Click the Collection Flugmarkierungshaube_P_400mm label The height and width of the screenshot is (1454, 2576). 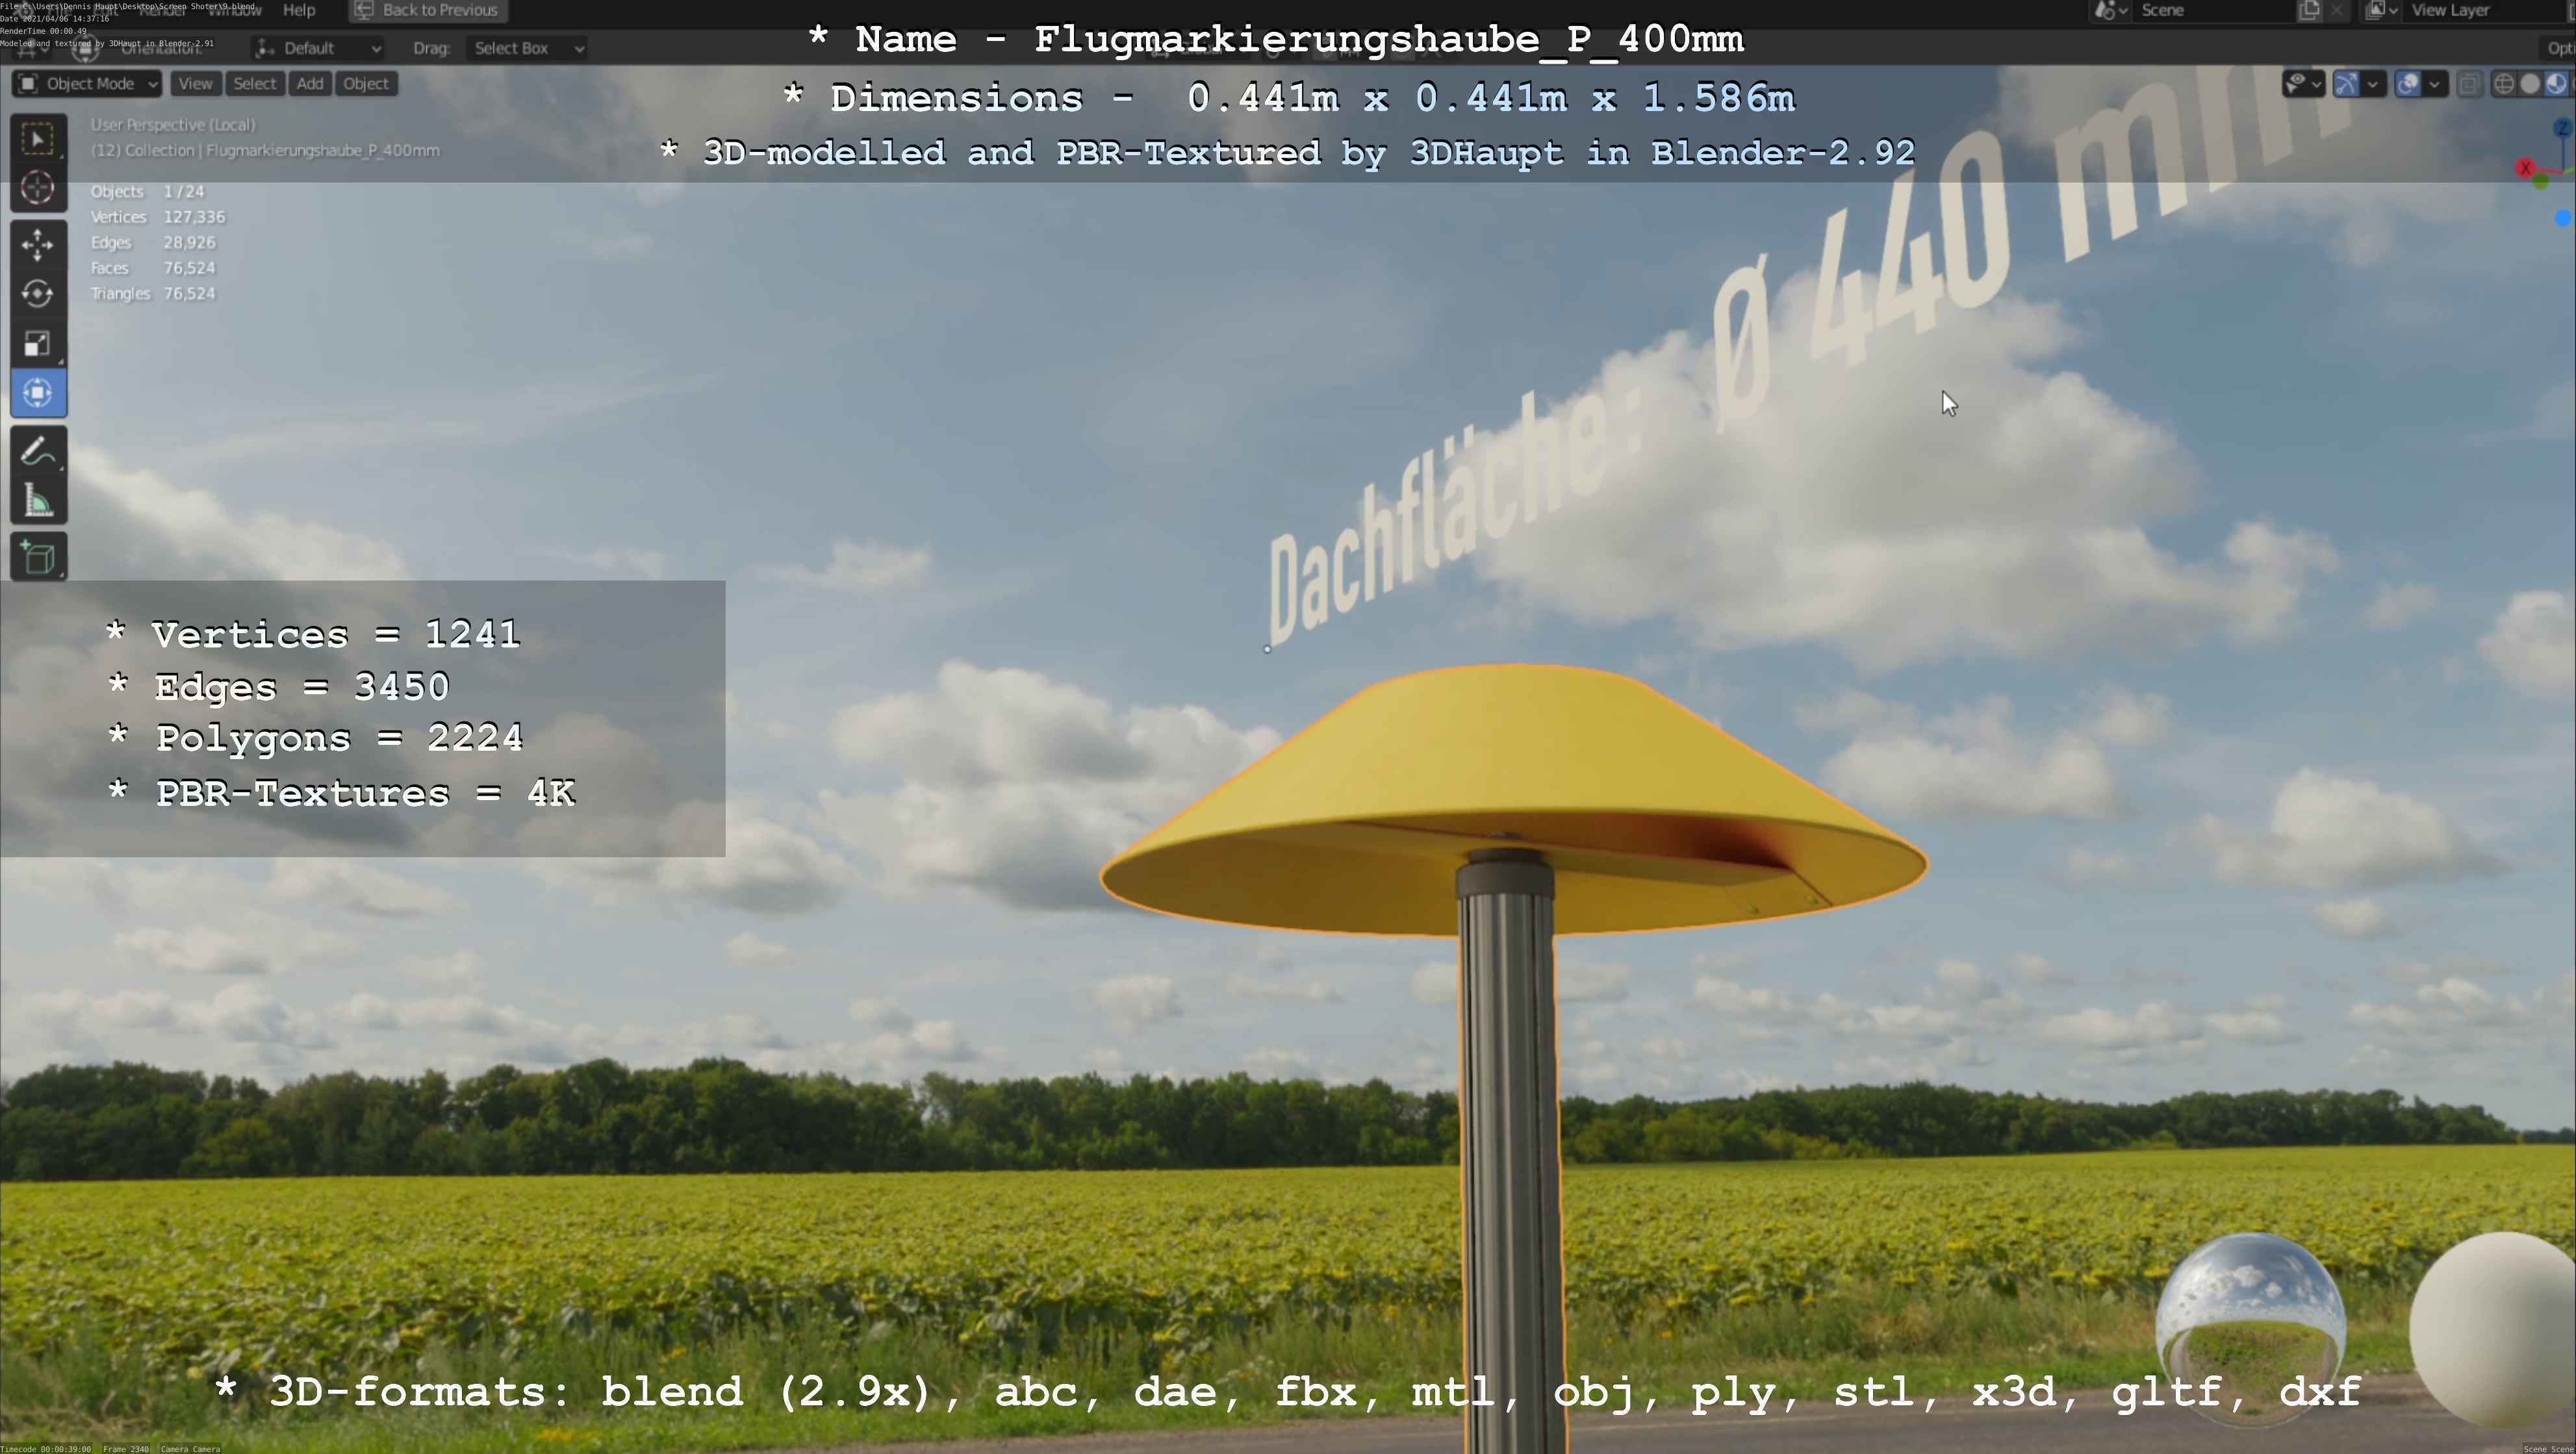tap(265, 151)
